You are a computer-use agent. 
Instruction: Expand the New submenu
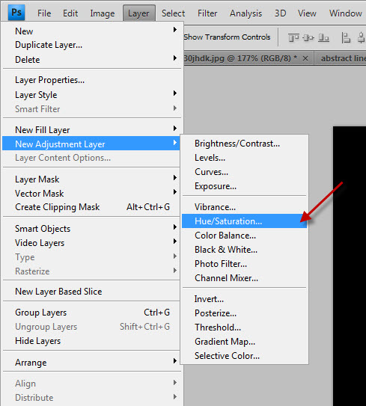click(91, 31)
